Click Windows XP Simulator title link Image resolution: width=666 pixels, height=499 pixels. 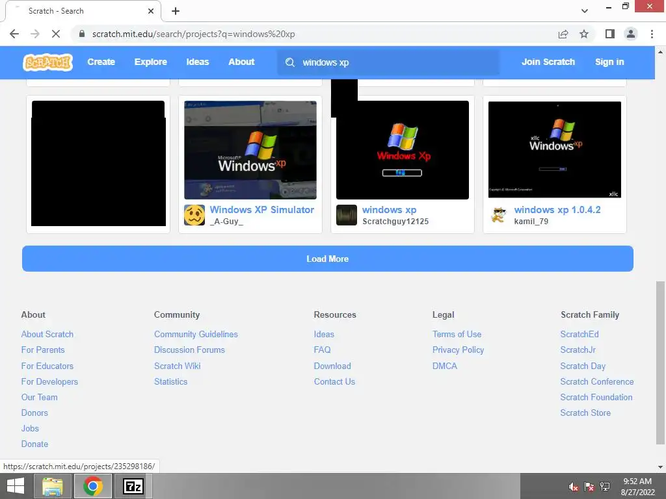tap(261, 210)
